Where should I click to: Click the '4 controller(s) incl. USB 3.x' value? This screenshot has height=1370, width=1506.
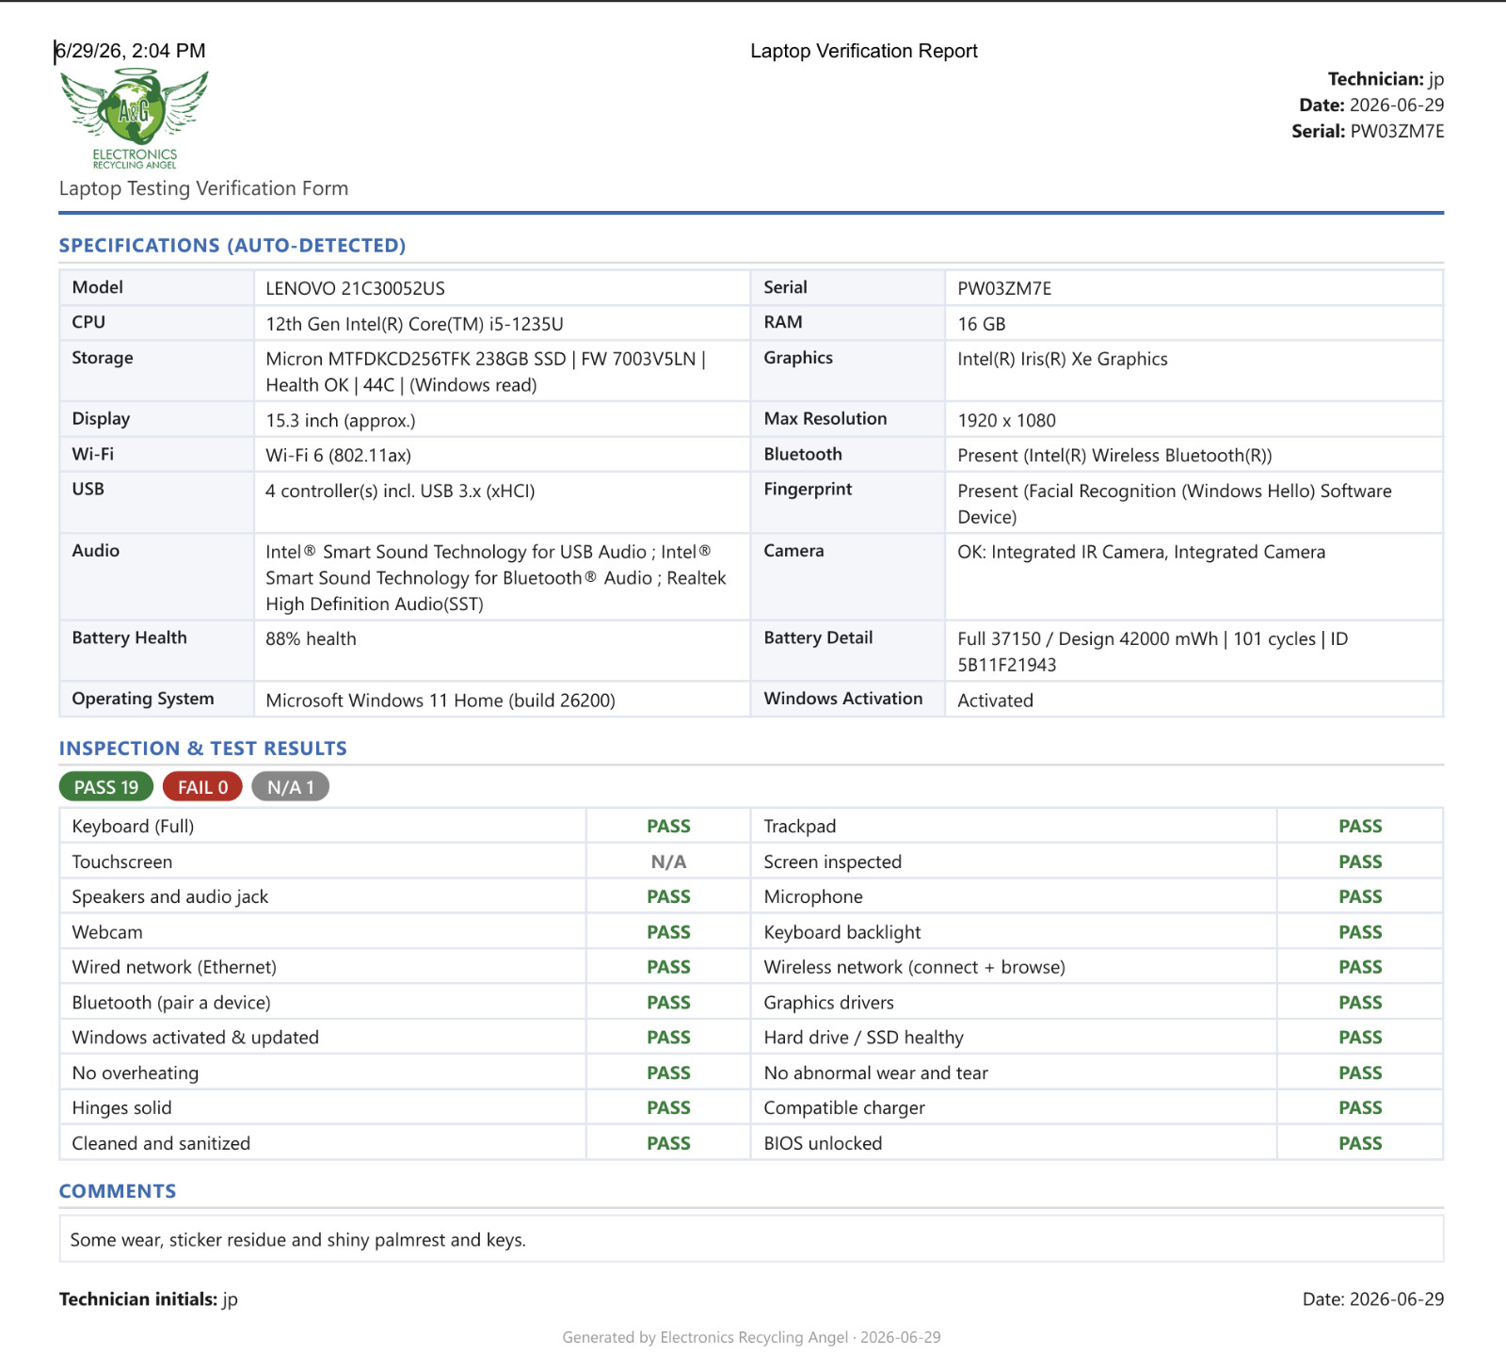[x=400, y=491]
